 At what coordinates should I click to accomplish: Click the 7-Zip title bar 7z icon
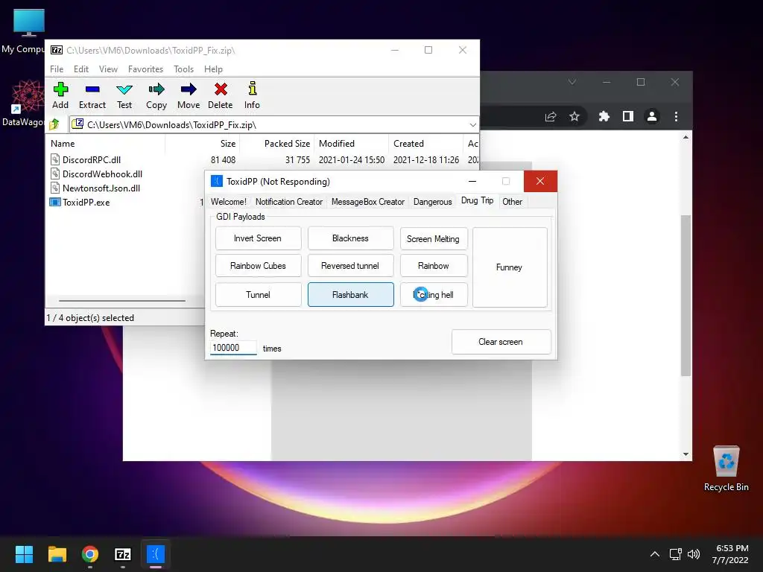click(x=57, y=50)
